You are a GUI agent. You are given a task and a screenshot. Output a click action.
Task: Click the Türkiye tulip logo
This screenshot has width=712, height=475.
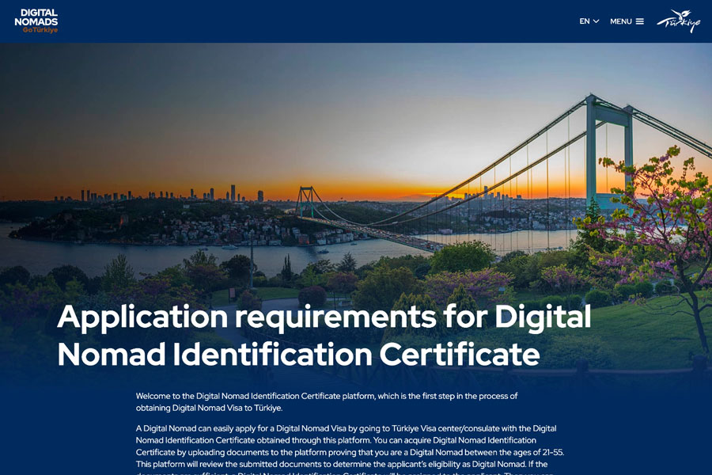pyautogui.click(x=679, y=21)
